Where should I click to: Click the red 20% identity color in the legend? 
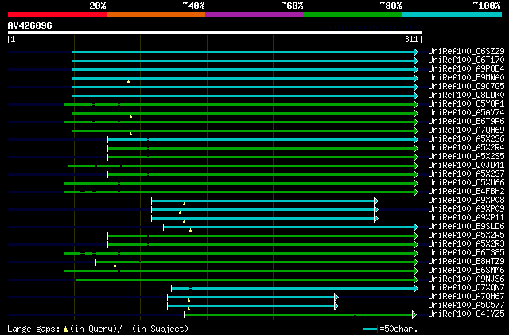(57, 14)
